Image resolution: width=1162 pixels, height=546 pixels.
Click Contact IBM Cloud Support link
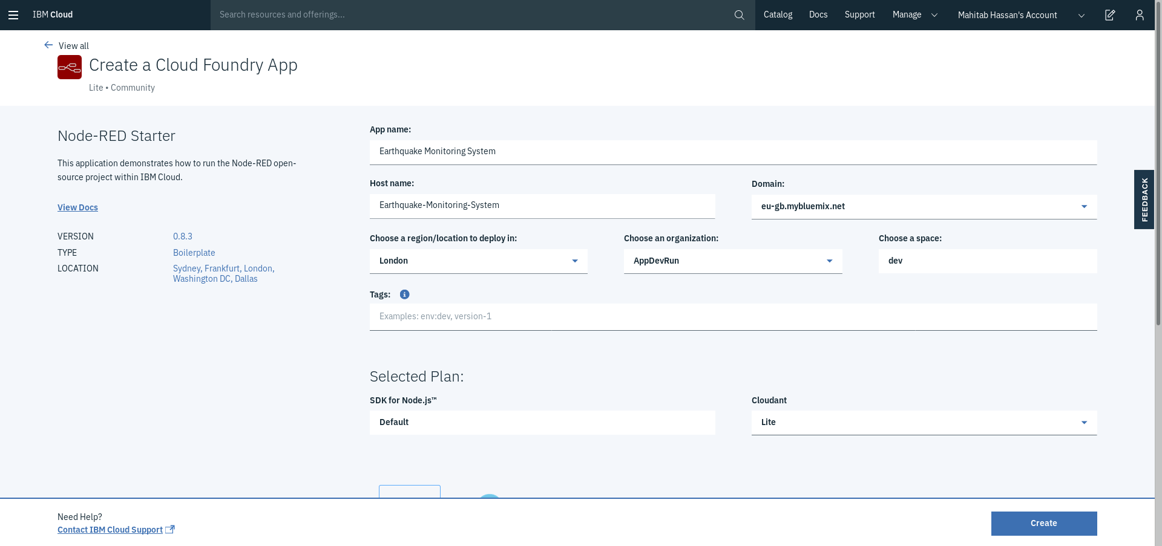point(110,530)
